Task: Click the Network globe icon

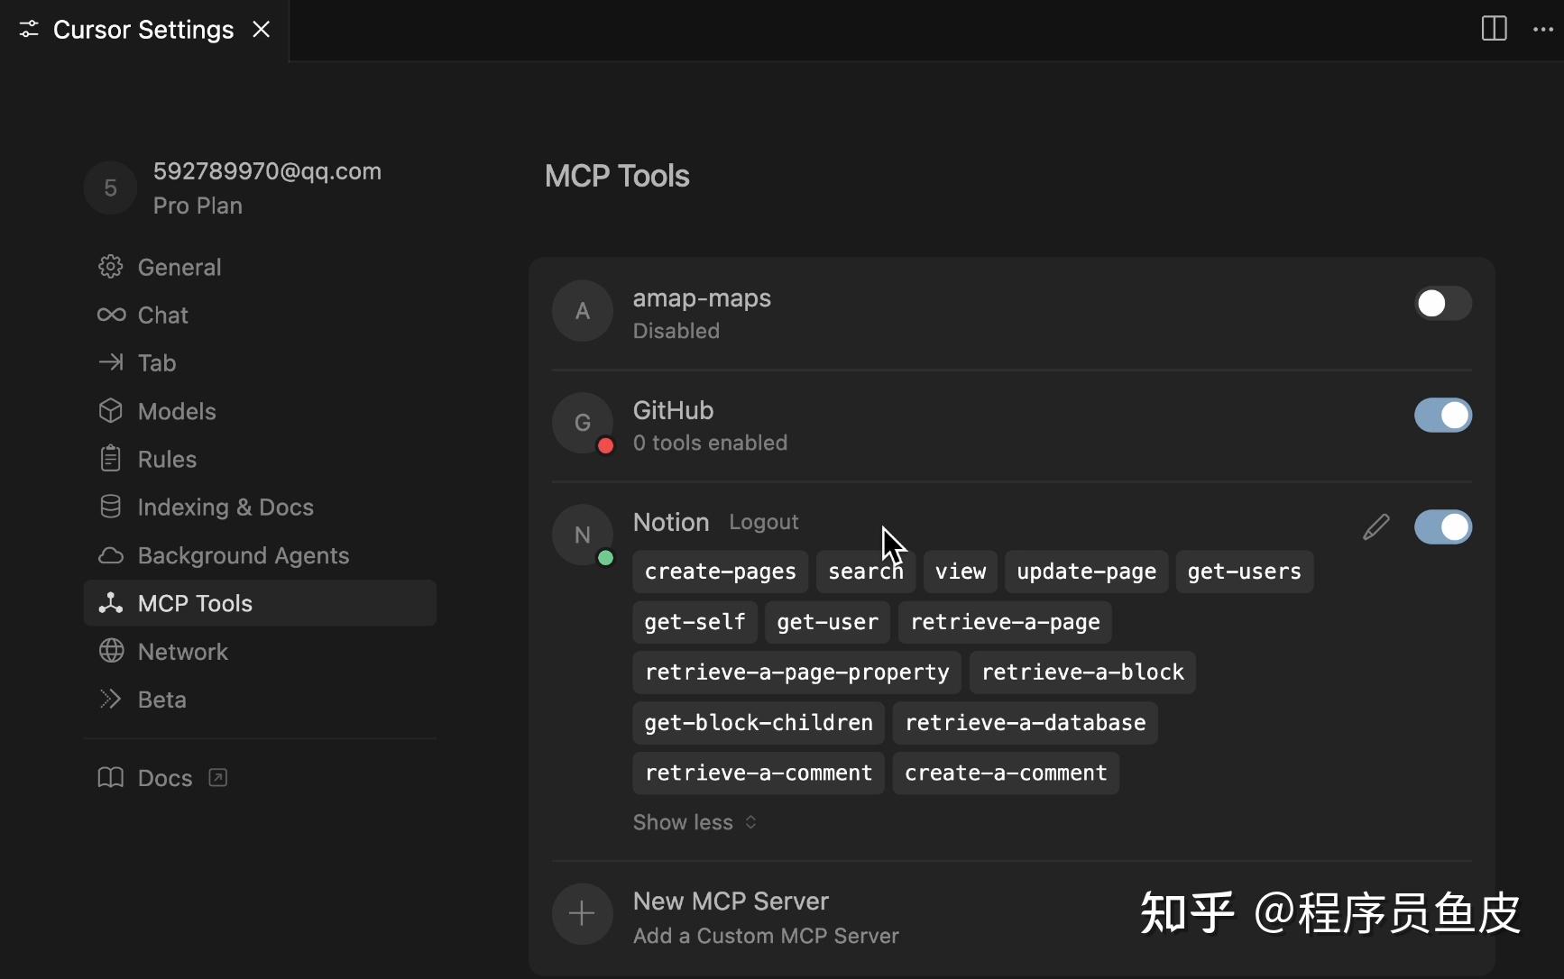Action: pyautogui.click(x=111, y=651)
